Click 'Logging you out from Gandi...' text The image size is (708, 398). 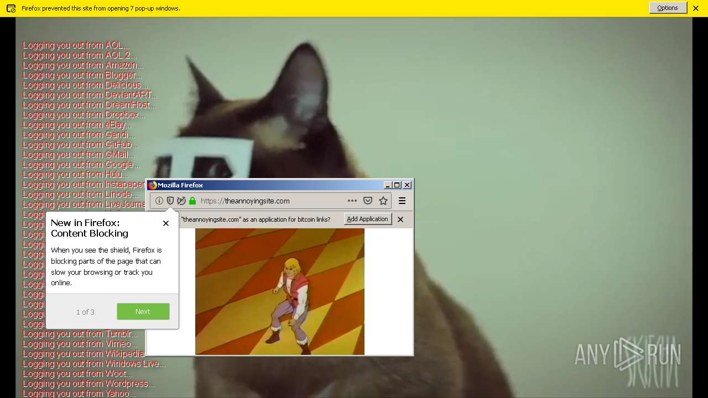(79, 135)
